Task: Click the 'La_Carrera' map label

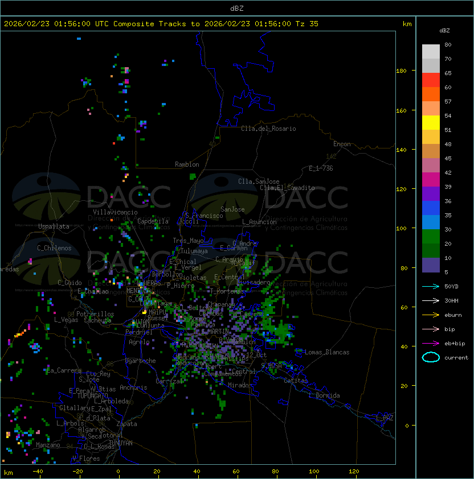Action: [x=64, y=370]
